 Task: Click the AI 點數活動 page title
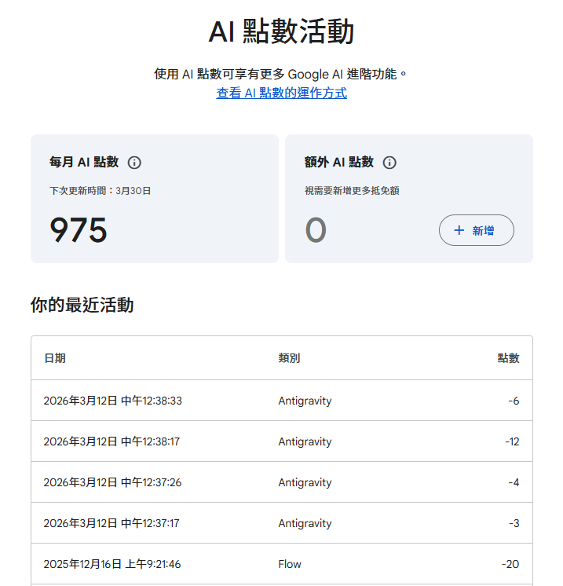(281, 31)
